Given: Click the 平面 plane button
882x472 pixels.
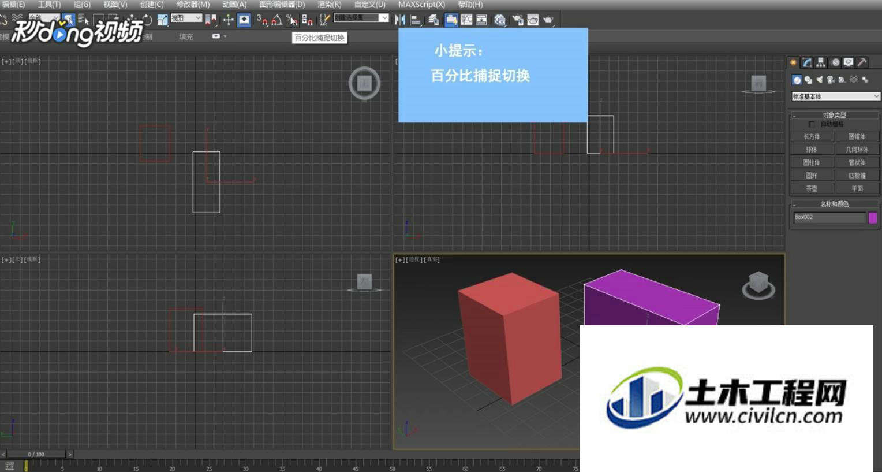Looking at the screenshot, I should (x=857, y=188).
